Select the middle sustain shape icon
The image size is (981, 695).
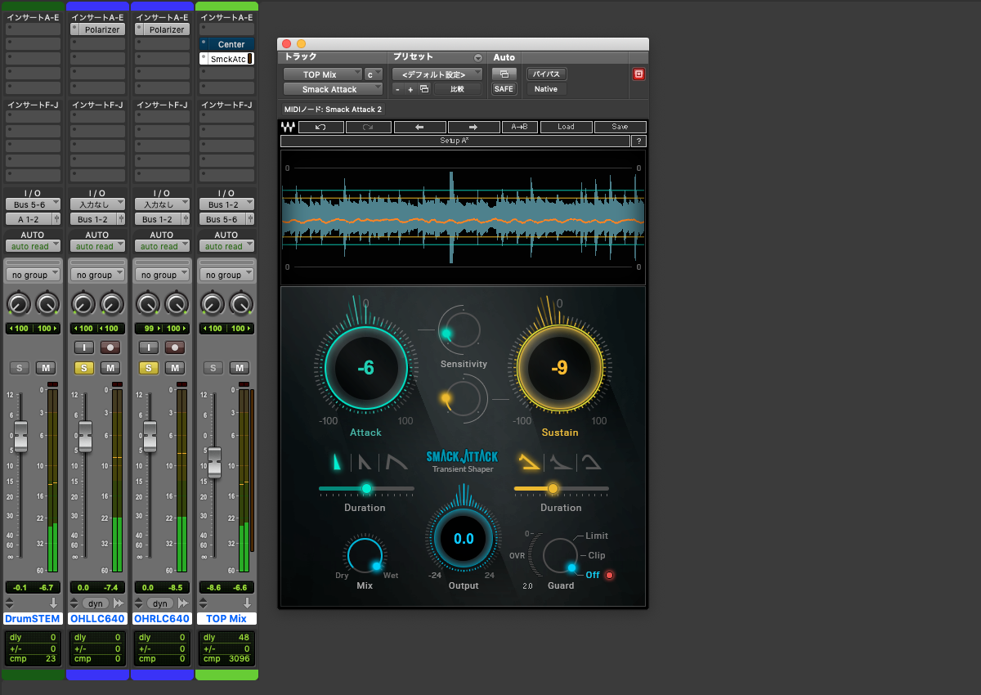tap(560, 463)
